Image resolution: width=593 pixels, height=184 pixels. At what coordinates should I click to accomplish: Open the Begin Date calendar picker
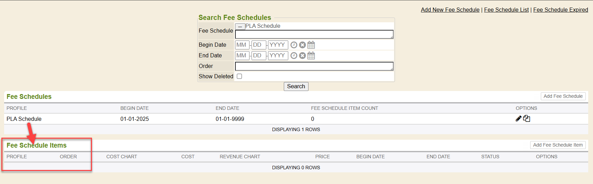pos(311,45)
